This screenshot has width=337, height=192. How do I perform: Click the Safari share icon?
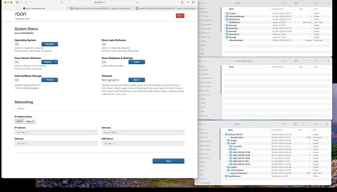pos(182,2)
